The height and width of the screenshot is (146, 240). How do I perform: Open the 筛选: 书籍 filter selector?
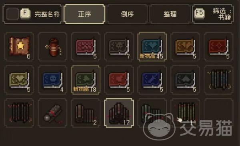point(213,14)
